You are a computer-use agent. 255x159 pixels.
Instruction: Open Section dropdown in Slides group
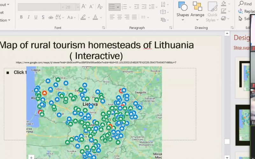(x=5, y=20)
